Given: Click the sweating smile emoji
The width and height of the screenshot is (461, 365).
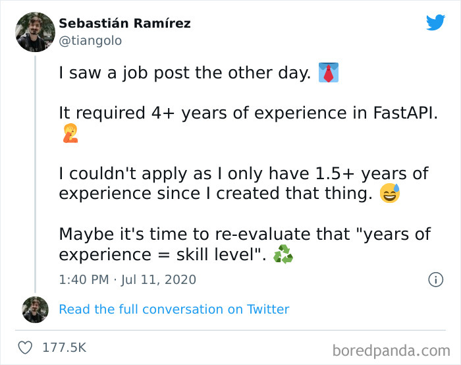Looking at the screenshot, I should [390, 194].
